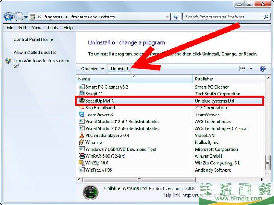Open the recent pages dropdown arrow

26,17
